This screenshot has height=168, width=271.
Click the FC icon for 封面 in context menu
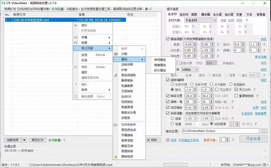click(x=76, y=43)
